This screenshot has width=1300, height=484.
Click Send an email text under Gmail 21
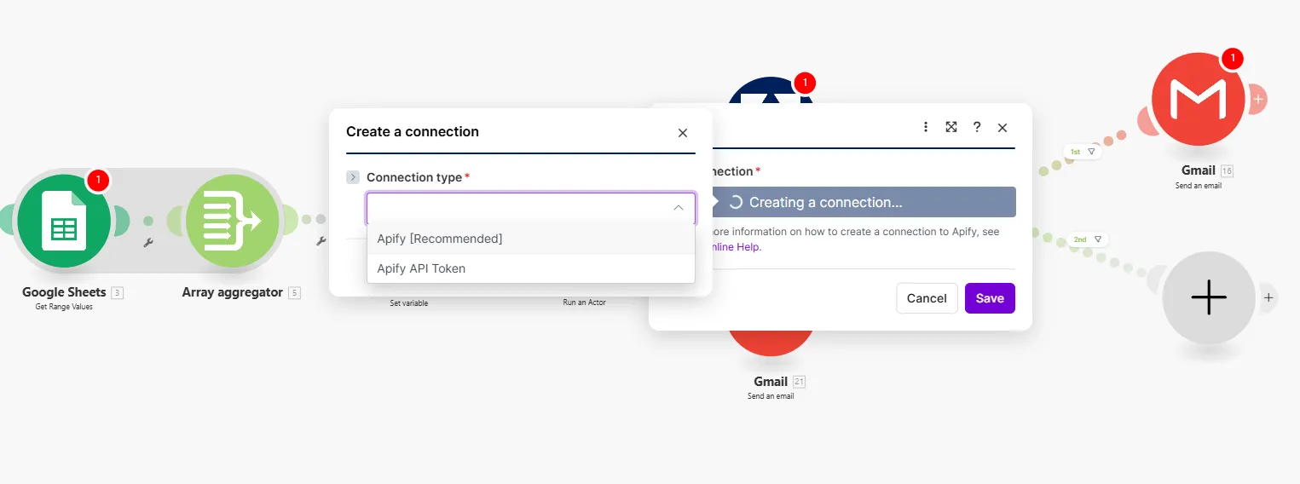coord(771,396)
